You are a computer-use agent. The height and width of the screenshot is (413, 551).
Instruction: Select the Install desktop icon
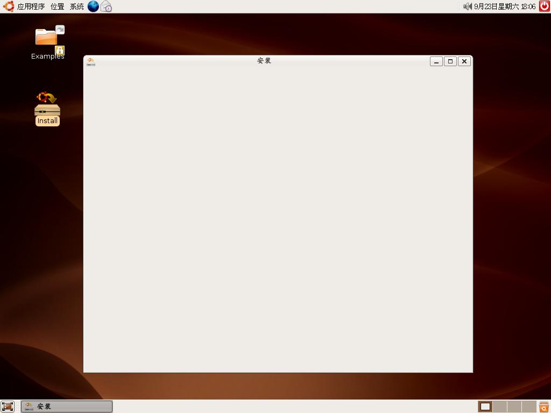[47, 109]
